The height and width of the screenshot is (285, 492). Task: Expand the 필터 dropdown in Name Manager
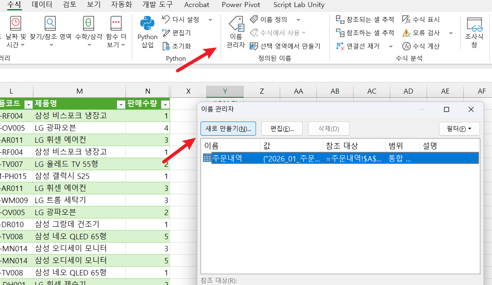(459, 129)
